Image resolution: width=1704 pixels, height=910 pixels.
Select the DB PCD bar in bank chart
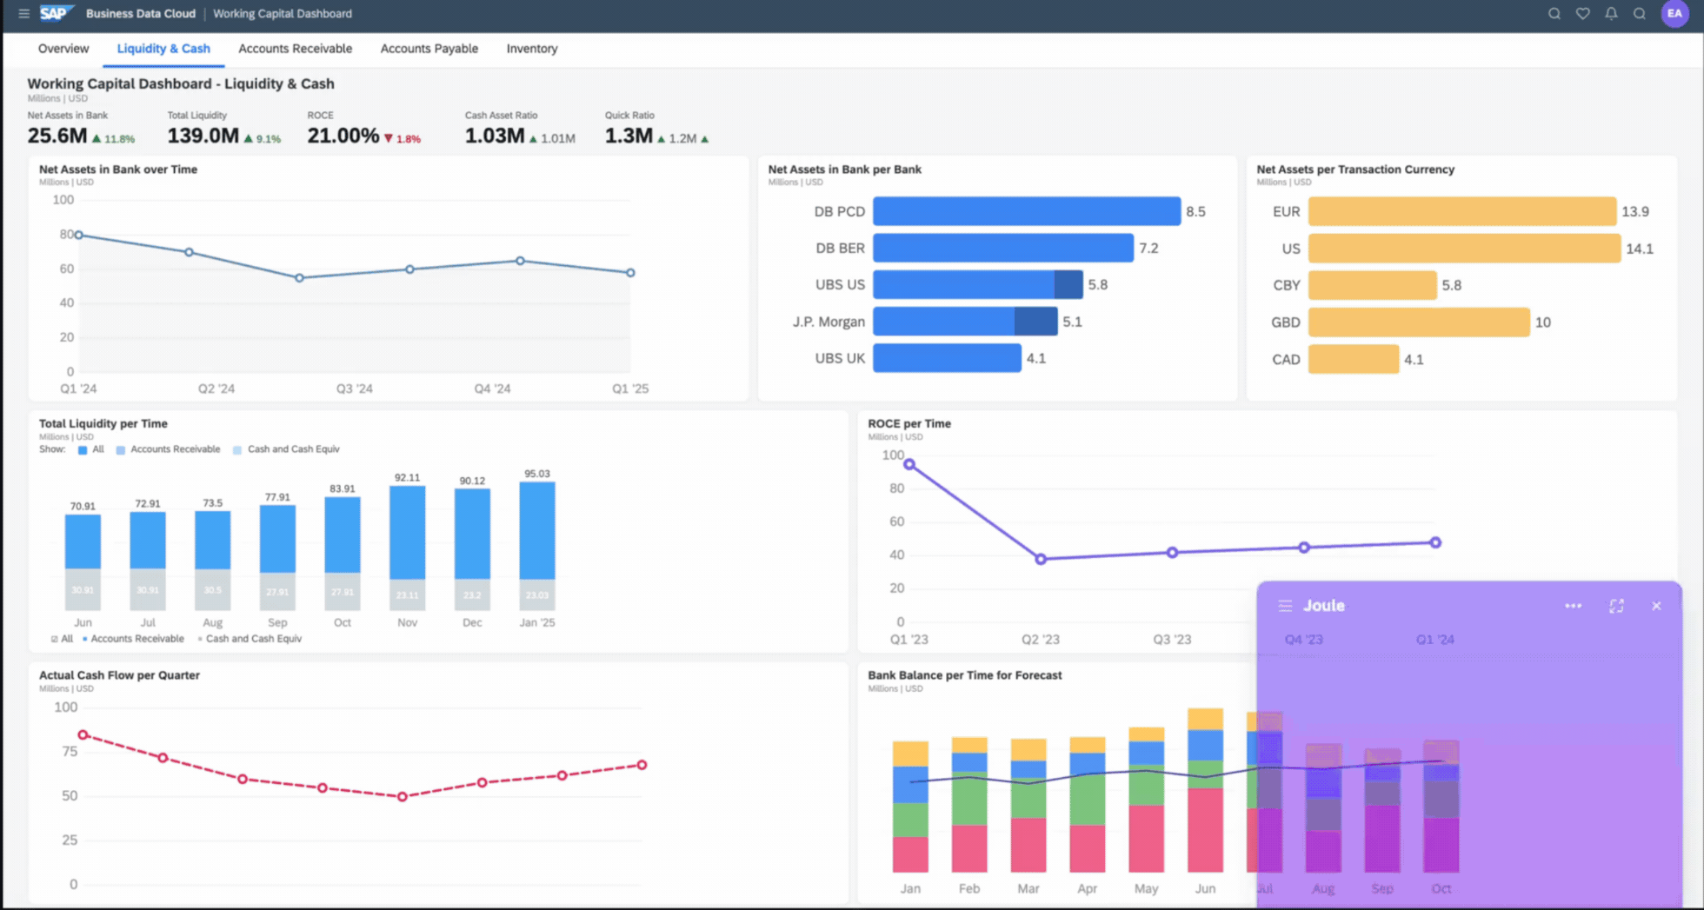[x=1027, y=211]
